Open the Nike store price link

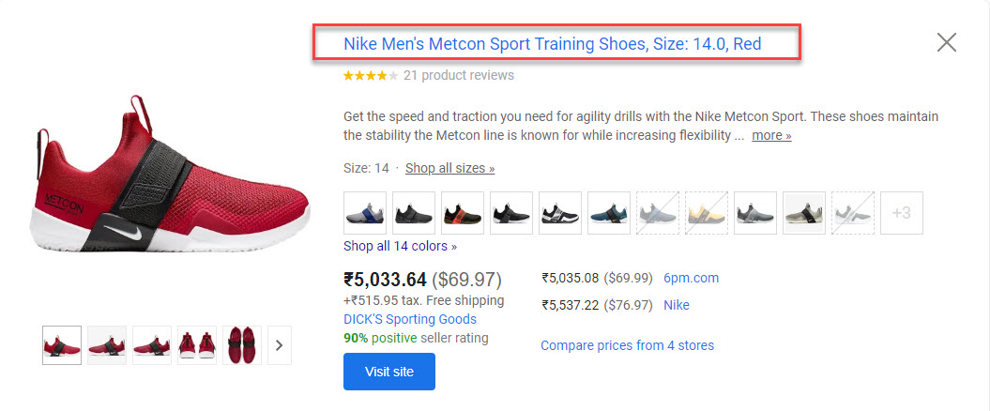pyautogui.click(x=676, y=305)
